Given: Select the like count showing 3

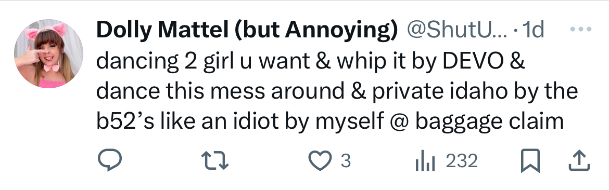Looking at the screenshot, I should pyautogui.click(x=346, y=160).
